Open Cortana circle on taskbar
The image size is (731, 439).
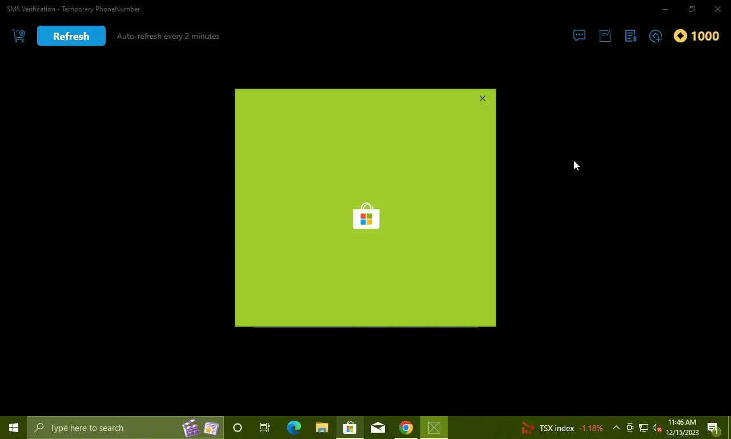pyautogui.click(x=238, y=428)
